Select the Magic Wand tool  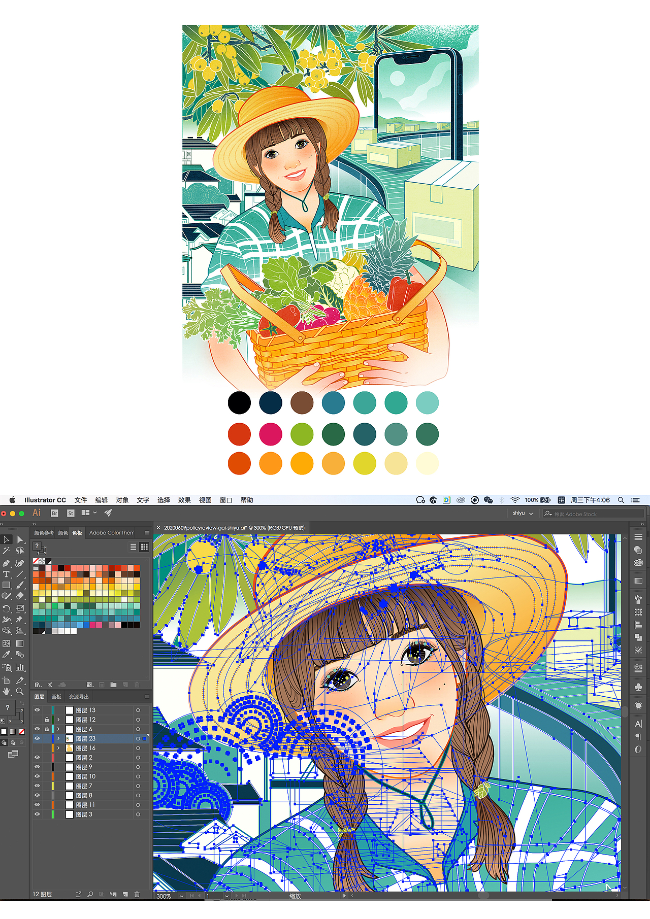coord(7,551)
